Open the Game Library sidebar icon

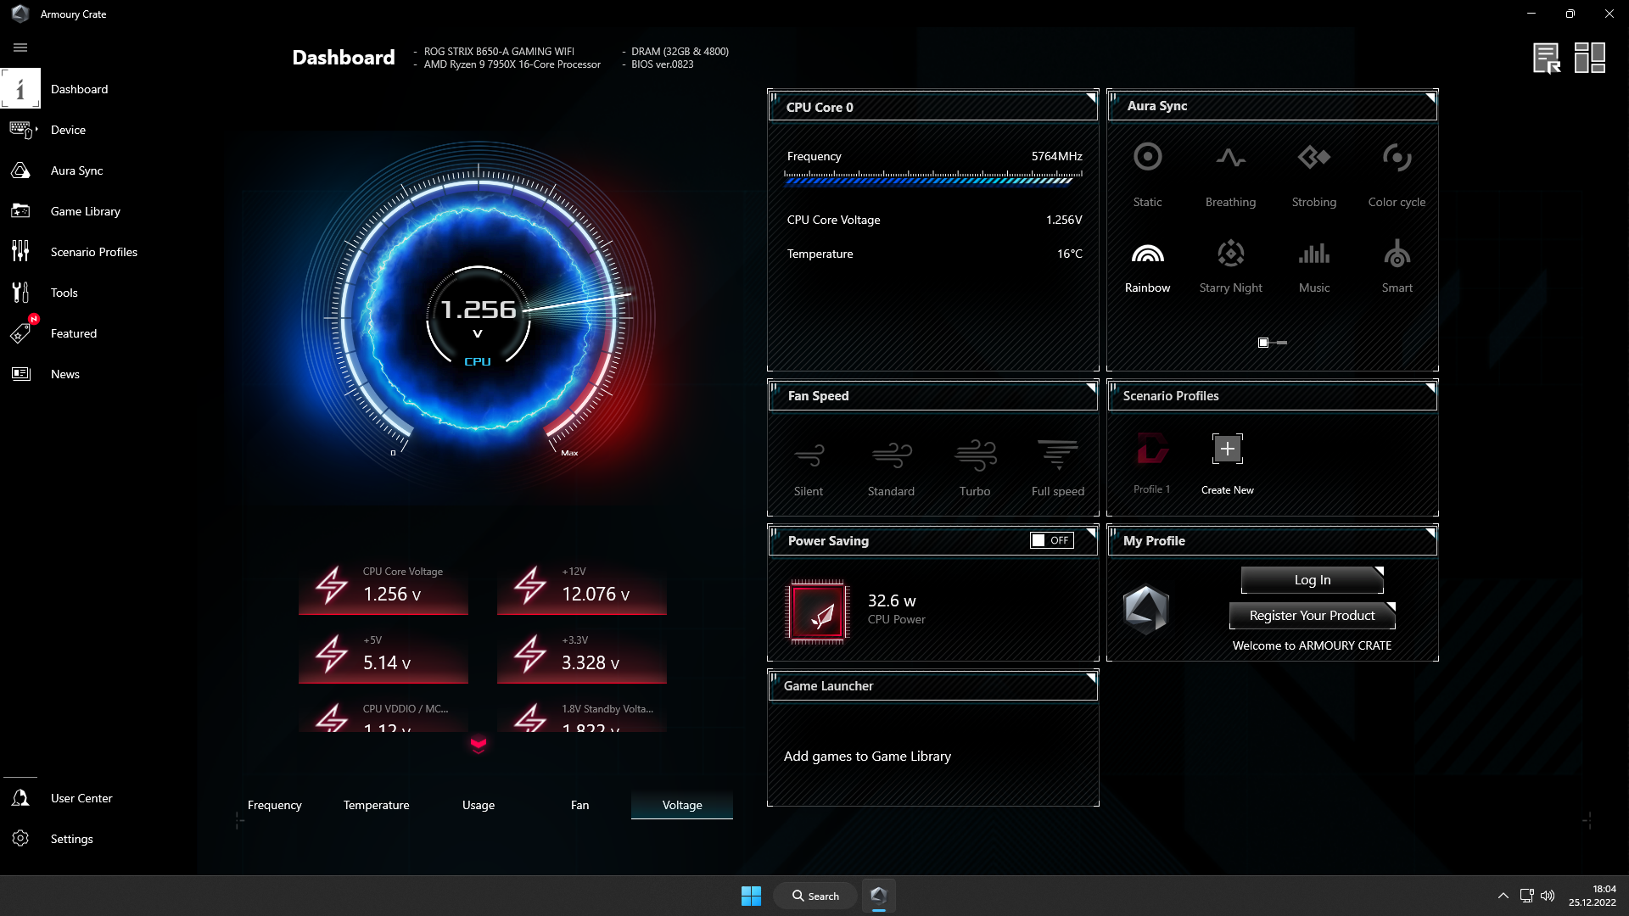(x=20, y=211)
